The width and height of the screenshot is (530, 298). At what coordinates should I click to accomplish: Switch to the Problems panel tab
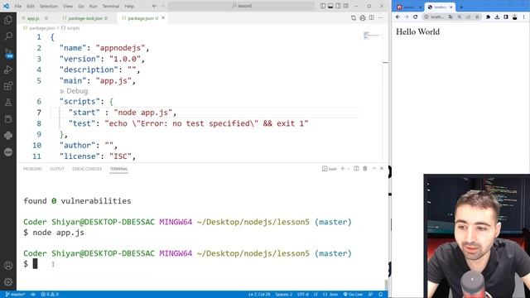point(32,169)
